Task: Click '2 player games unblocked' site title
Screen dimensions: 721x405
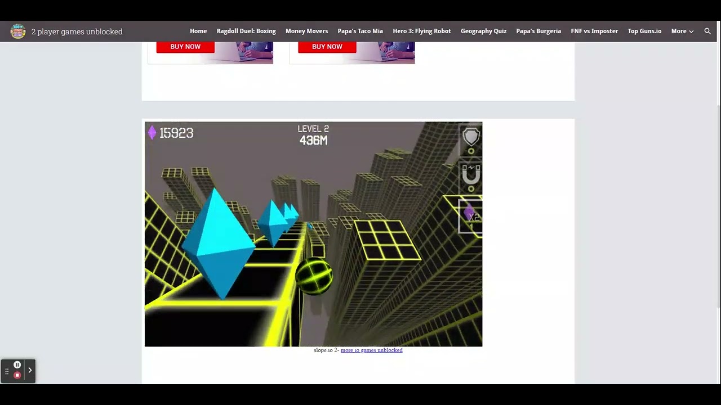Action: pyautogui.click(x=77, y=31)
